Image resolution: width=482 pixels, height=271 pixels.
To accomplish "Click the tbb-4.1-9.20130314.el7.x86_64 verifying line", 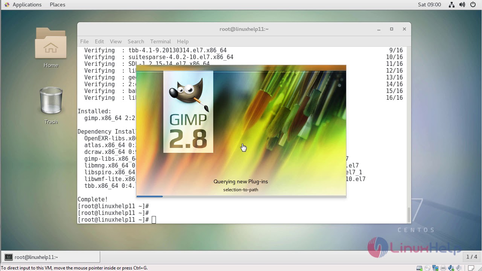I will (156, 50).
